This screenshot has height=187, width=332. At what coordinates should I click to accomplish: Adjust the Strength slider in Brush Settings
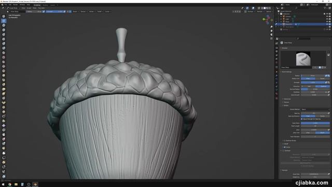click(x=313, y=83)
